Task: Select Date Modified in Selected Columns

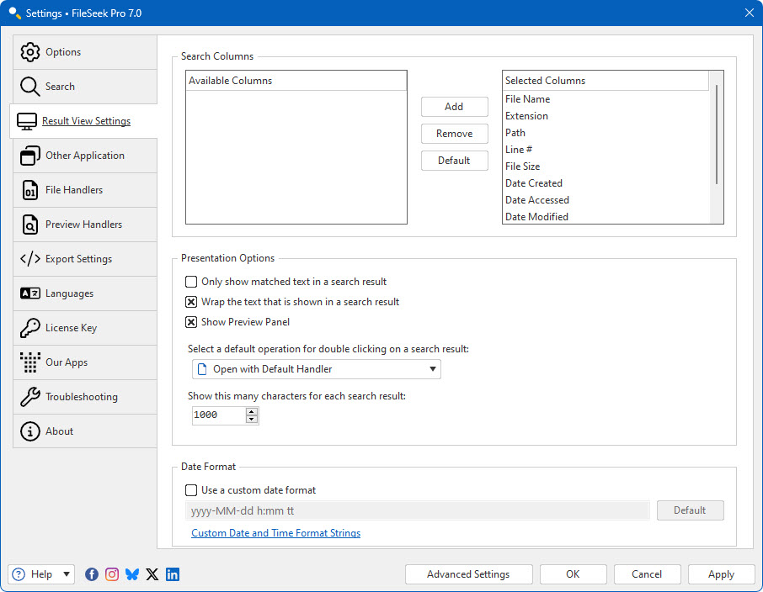Action: pos(606,217)
